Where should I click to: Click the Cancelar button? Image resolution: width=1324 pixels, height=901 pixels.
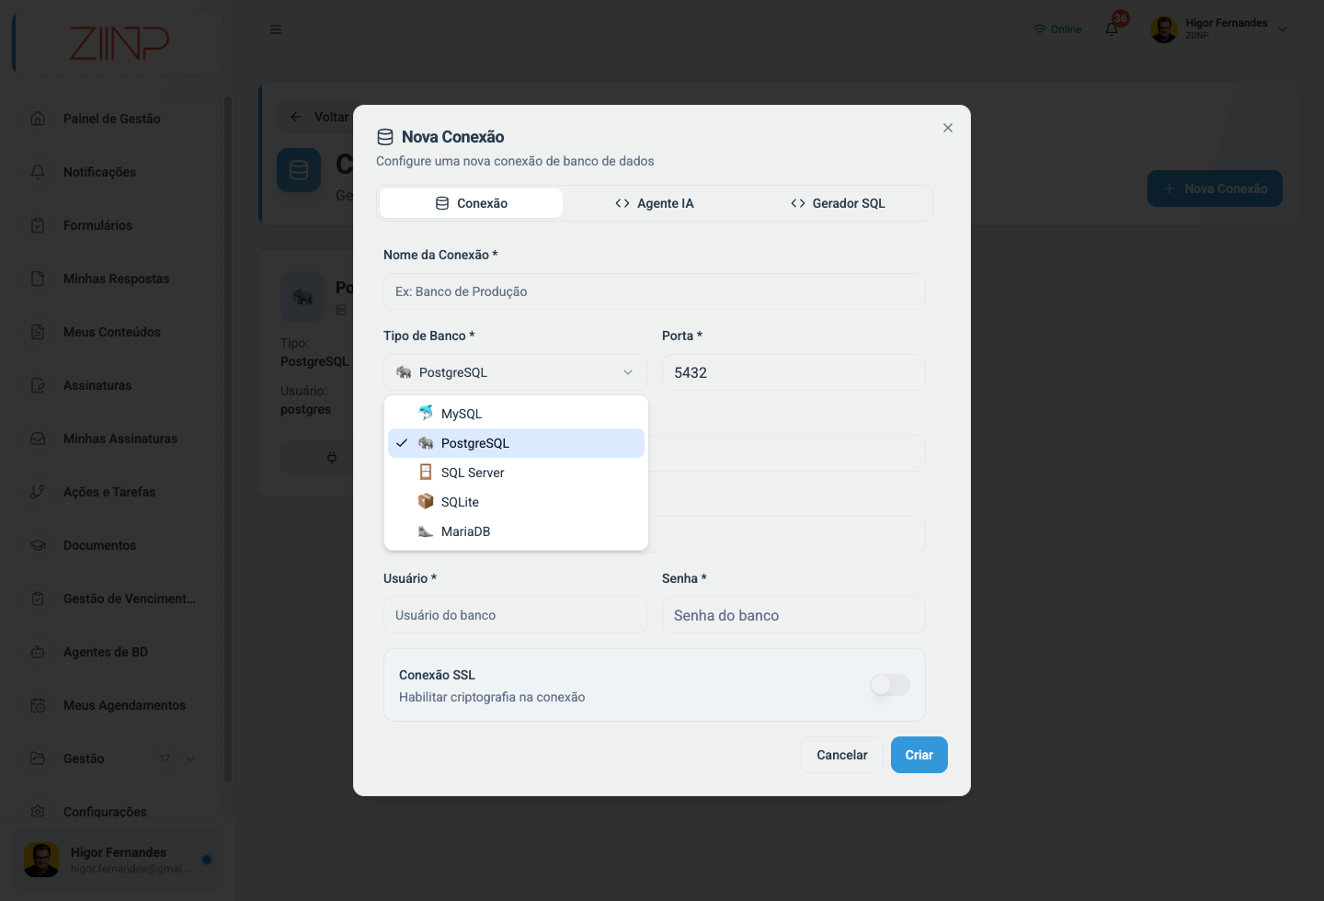click(842, 755)
